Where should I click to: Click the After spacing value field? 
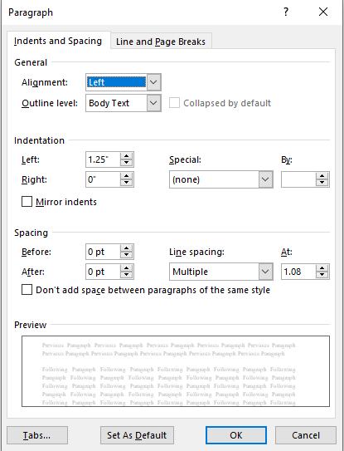[x=103, y=272]
